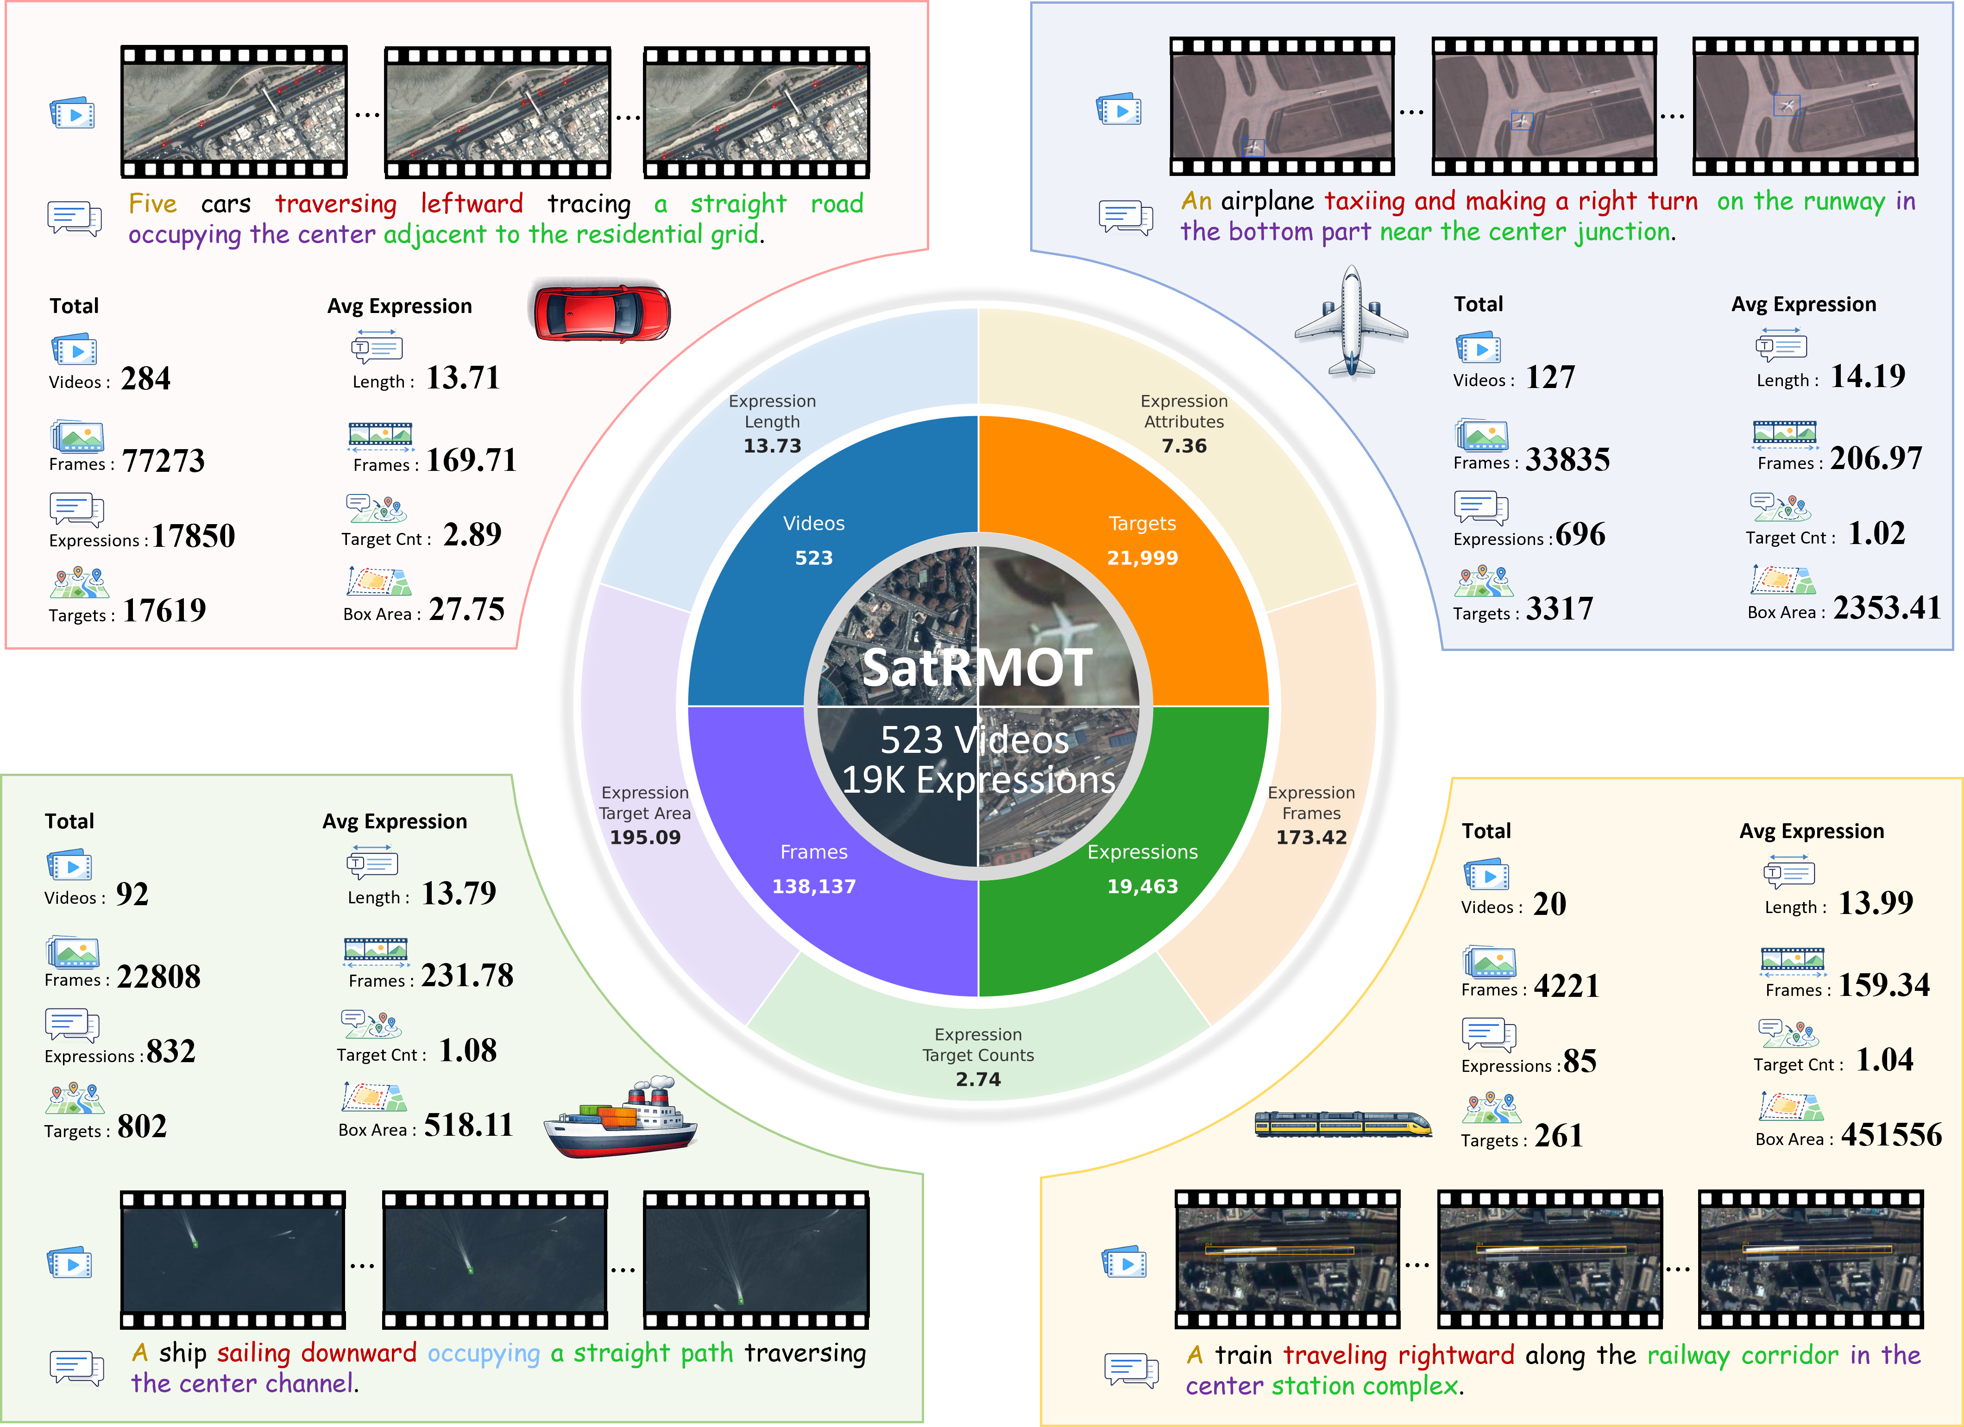
Task: Click the 'Total' heading in the car panel
Action: click(74, 306)
